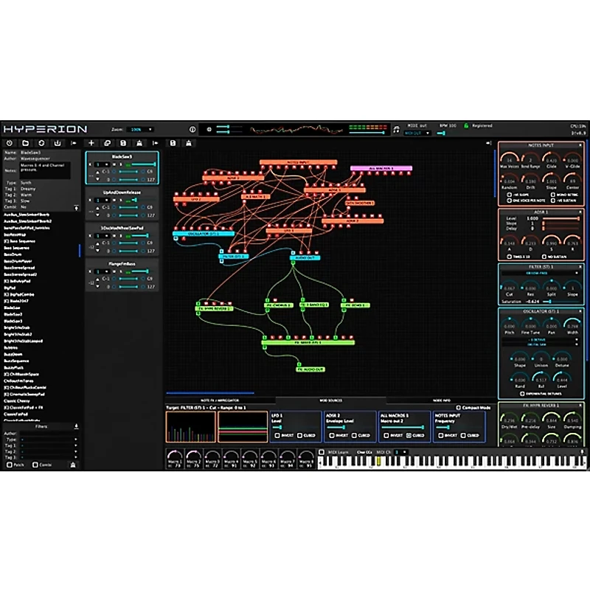Adjust the Dry/Wet knob in FX HYPR REVERB 1
The width and height of the screenshot is (590, 590).
(508, 417)
